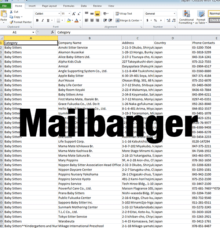Align cell text to the left
220x228 pixels.
87,20
